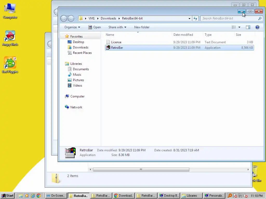Click the media player quick launch icon
266x199 pixels.
click(x=27, y=196)
